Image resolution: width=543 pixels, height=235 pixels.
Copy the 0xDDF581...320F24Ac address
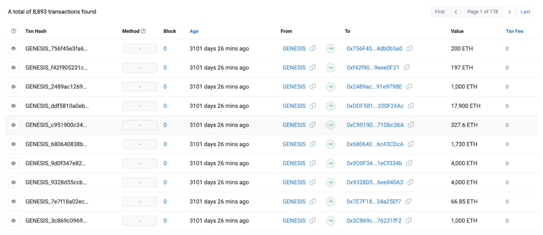(411, 106)
